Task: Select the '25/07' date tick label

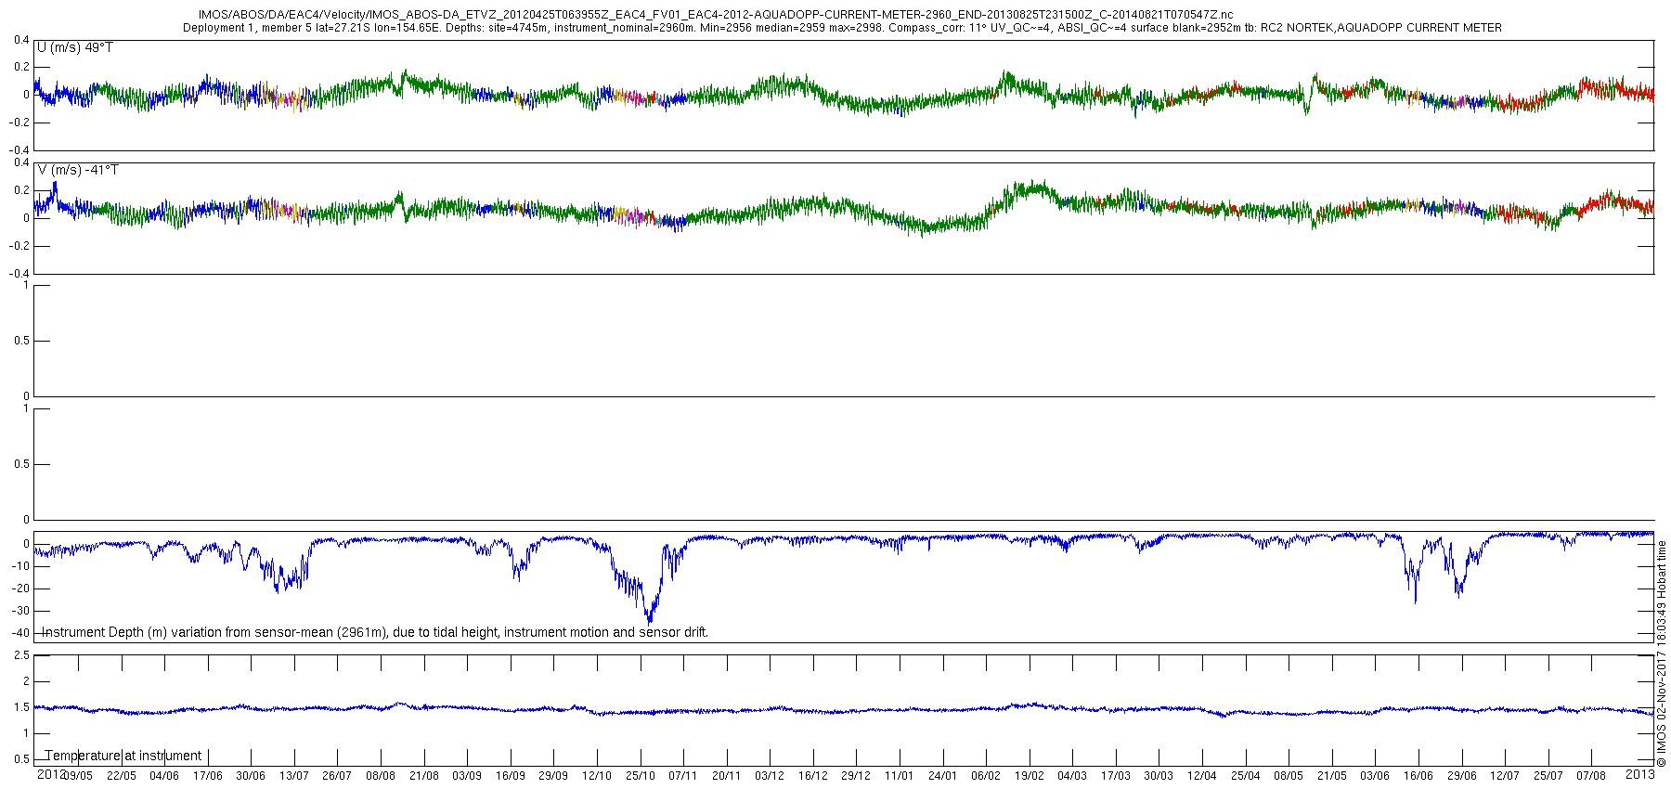Action: click(x=1548, y=776)
